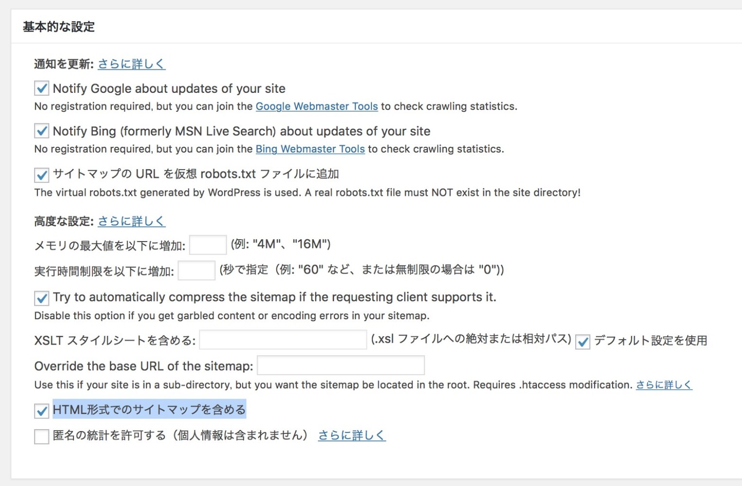Open さらに詳しく link after .htaccess modification

(x=664, y=385)
